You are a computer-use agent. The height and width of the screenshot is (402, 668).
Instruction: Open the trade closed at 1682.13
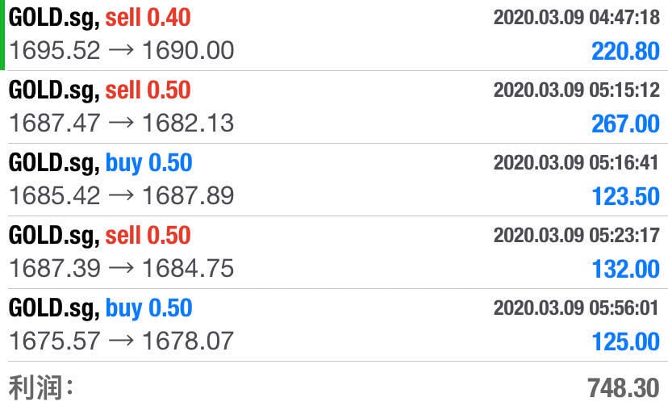click(x=334, y=107)
